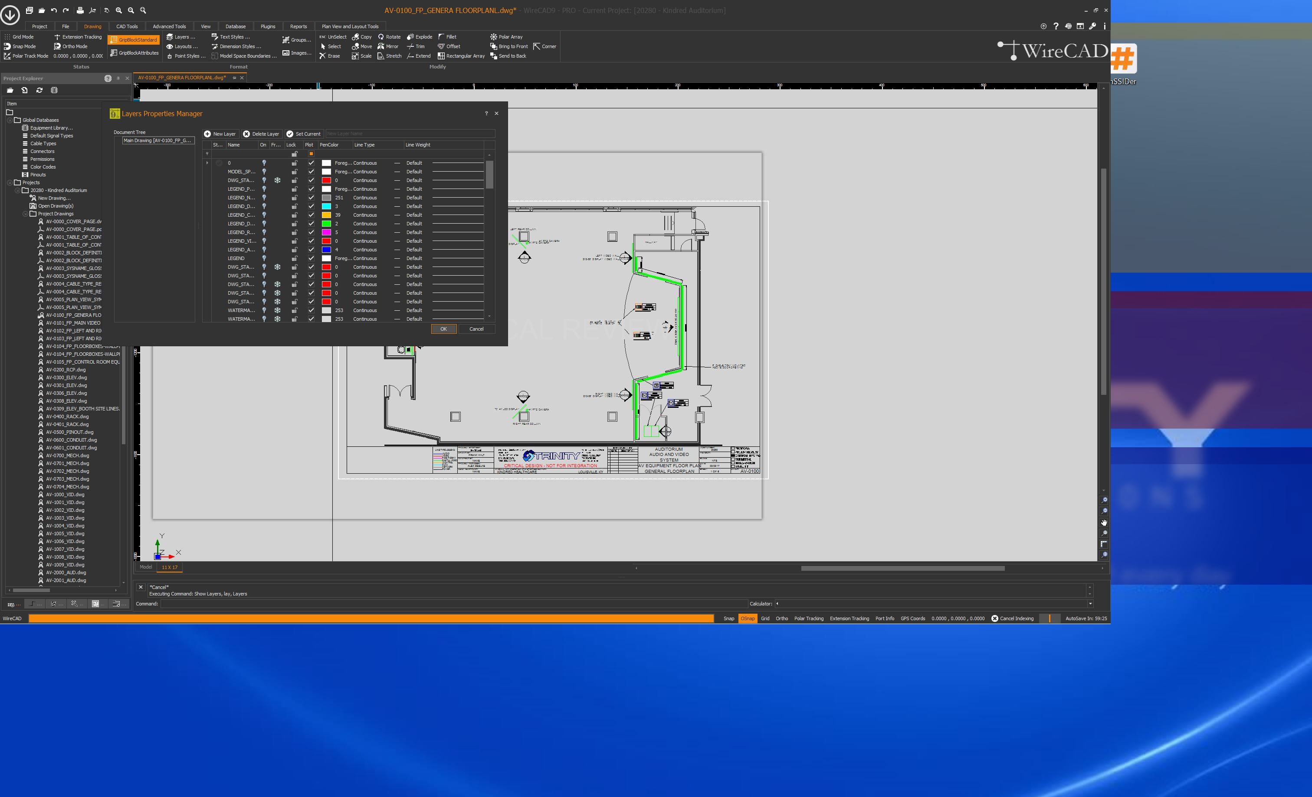This screenshot has width=1312, height=797.
Task: Click Cancel in Layers Properties Manager
Action: [x=476, y=329]
